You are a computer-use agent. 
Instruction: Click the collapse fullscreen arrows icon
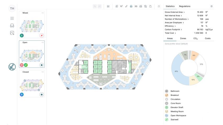click(x=159, y=6)
